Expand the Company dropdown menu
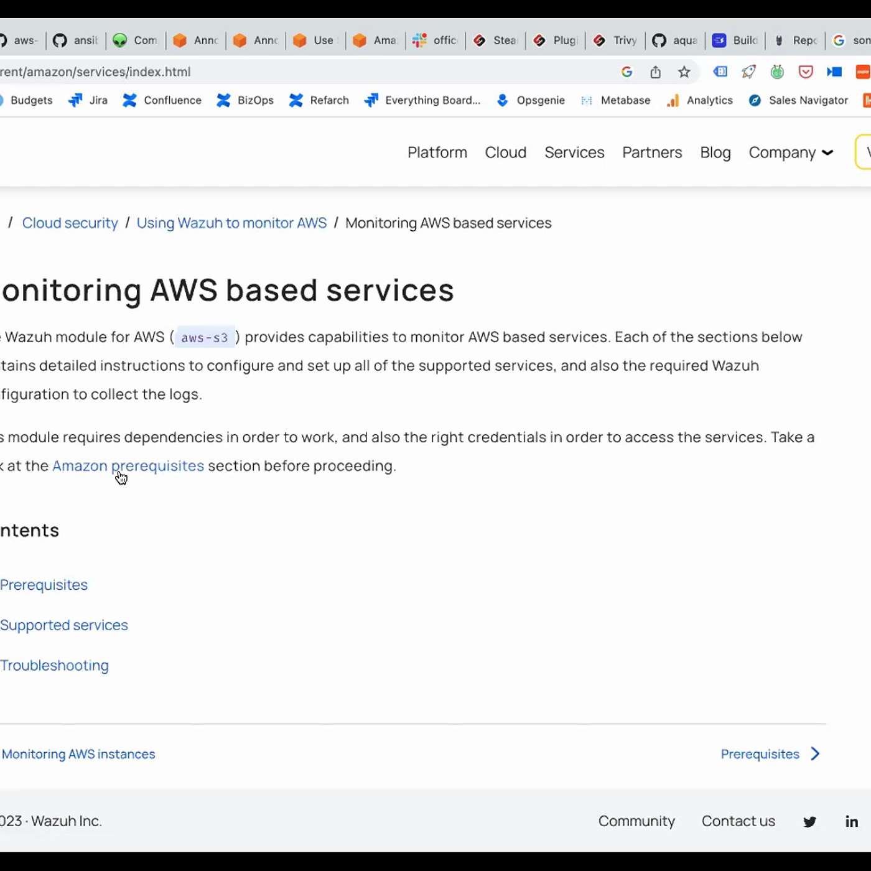 (x=790, y=152)
